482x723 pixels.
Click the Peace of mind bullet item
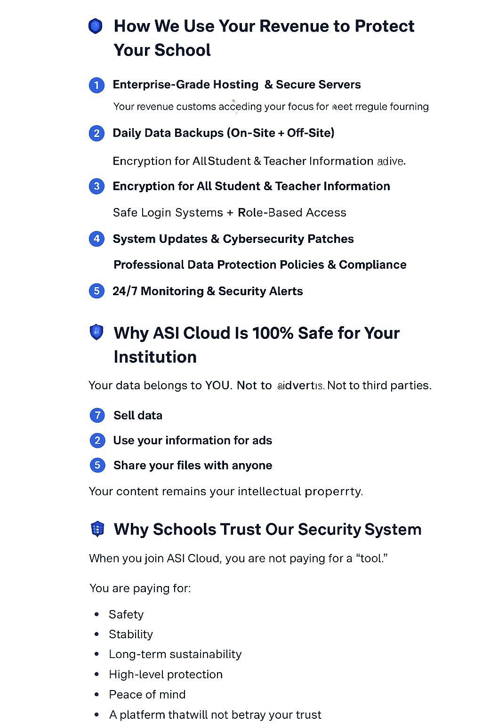point(147,695)
